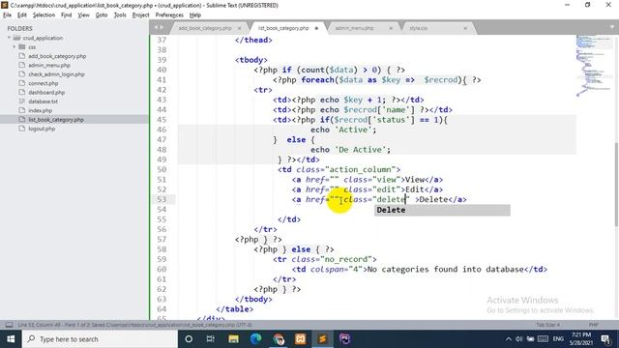619x348 pixels.
Task: Open database.txt in sidebar
Action: 43,101
